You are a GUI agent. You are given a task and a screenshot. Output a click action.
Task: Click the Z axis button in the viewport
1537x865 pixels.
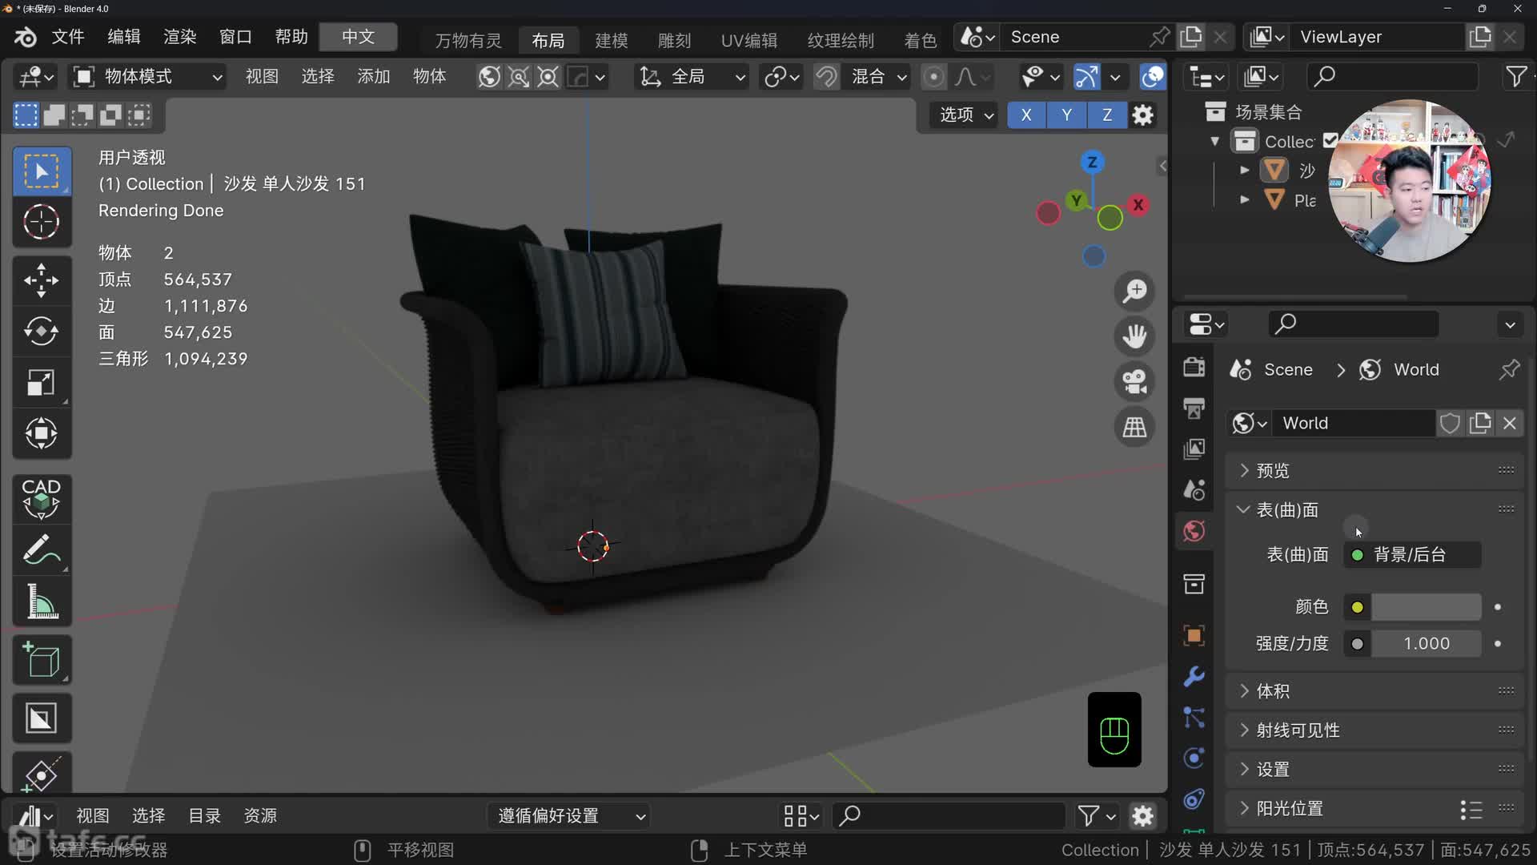click(1107, 115)
